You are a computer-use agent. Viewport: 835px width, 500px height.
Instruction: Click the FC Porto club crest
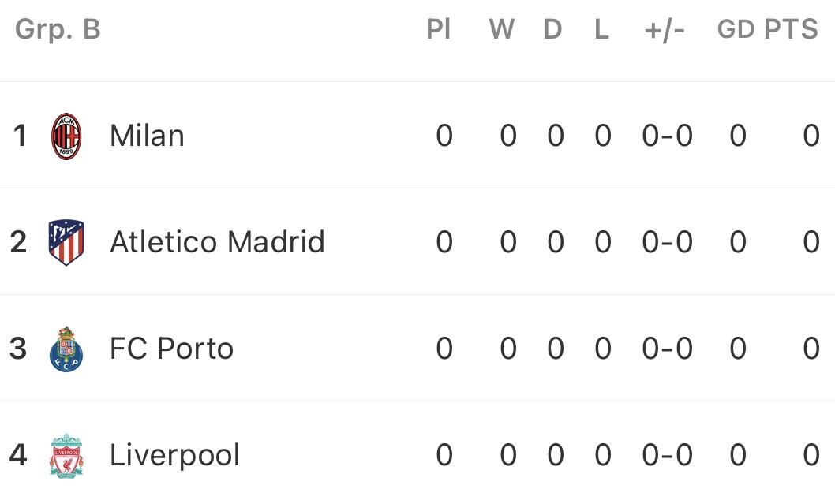pyautogui.click(x=66, y=349)
